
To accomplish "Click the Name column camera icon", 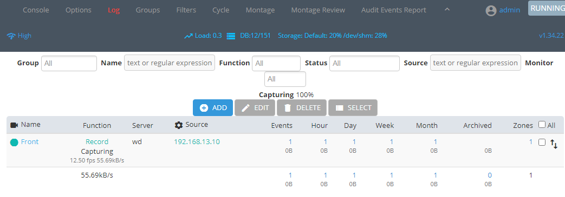I will pyautogui.click(x=15, y=125).
